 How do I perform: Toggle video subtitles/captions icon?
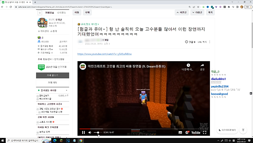180,132
